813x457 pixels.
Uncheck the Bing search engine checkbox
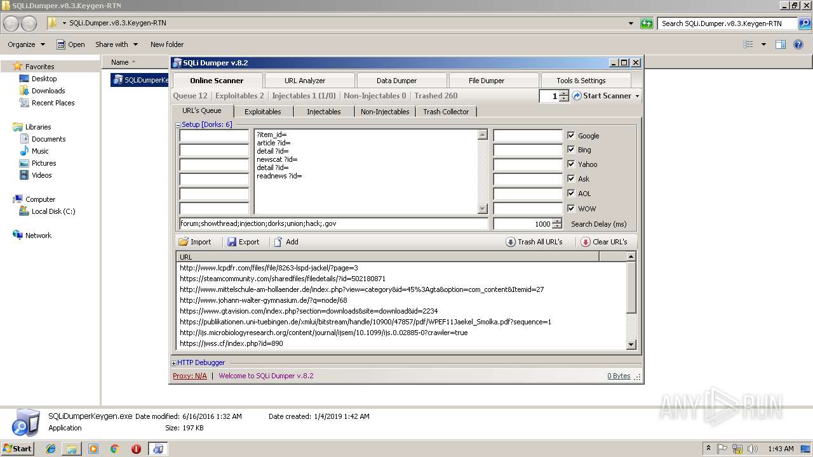tap(571, 150)
